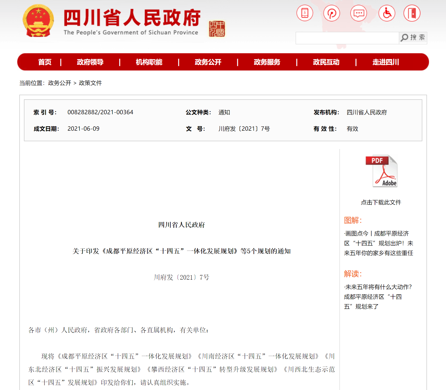446x390 pixels.
Task: Select 政民互动 in navigation bar
Action: 326,62
